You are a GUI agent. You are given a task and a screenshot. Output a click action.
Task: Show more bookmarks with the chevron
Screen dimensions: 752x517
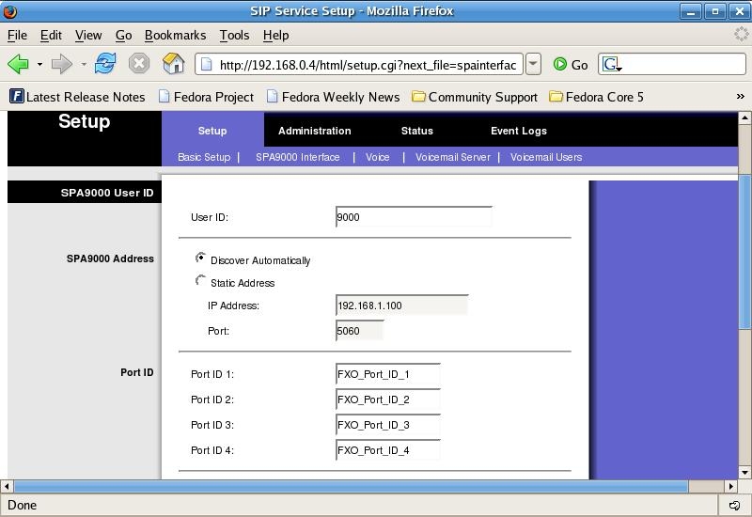pos(740,97)
